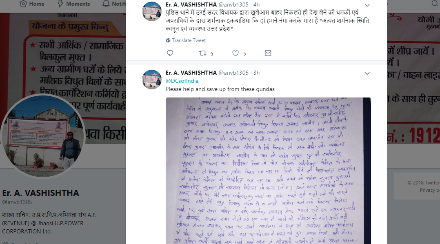The width and height of the screenshot is (440, 244).
Task: Like the first tweet using the heart icon
Action: pos(236,53)
